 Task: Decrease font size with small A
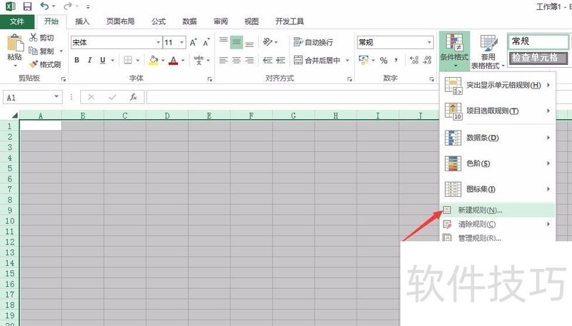coord(206,43)
